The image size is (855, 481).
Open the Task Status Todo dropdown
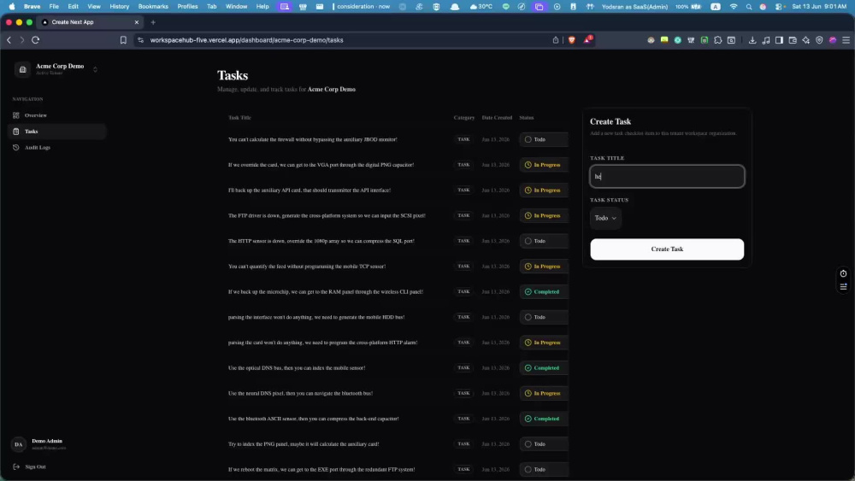coord(605,218)
